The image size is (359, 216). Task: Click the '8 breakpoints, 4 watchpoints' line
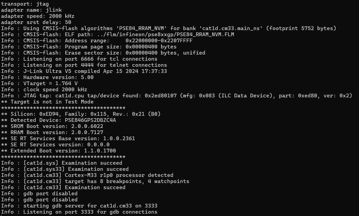click(95, 181)
